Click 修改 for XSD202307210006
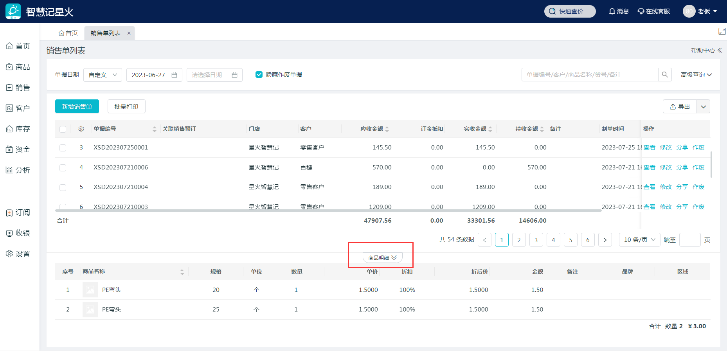Image resolution: width=727 pixels, height=351 pixels. (x=666, y=167)
